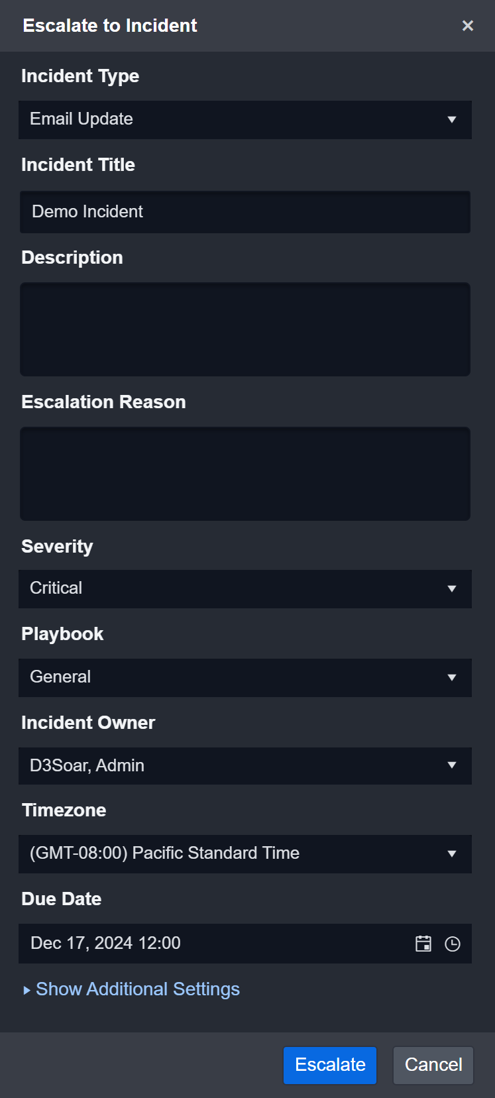Close the Escalate to Incident dialog
The image size is (495, 1098).
(x=468, y=25)
